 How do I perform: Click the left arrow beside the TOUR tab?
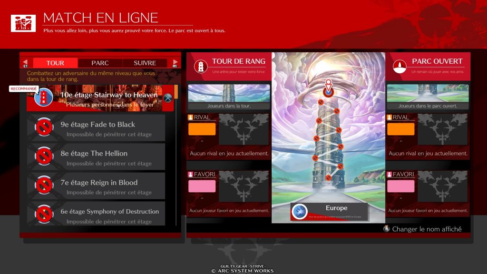(25, 63)
